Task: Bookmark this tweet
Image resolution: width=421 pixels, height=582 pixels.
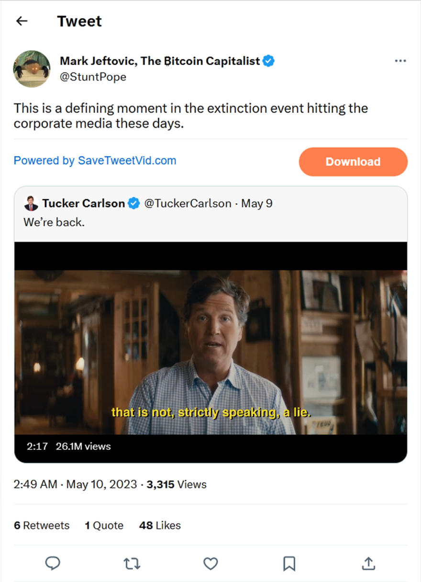Action: [289, 563]
